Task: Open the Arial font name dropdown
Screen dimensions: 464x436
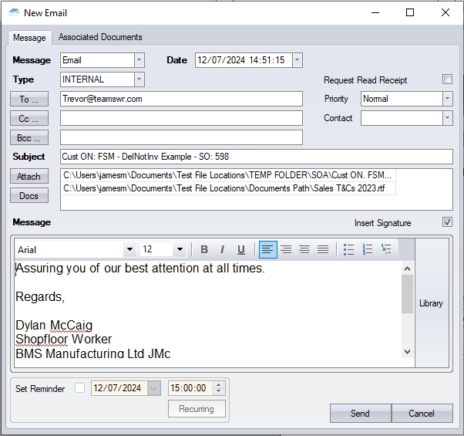Action: pos(129,249)
